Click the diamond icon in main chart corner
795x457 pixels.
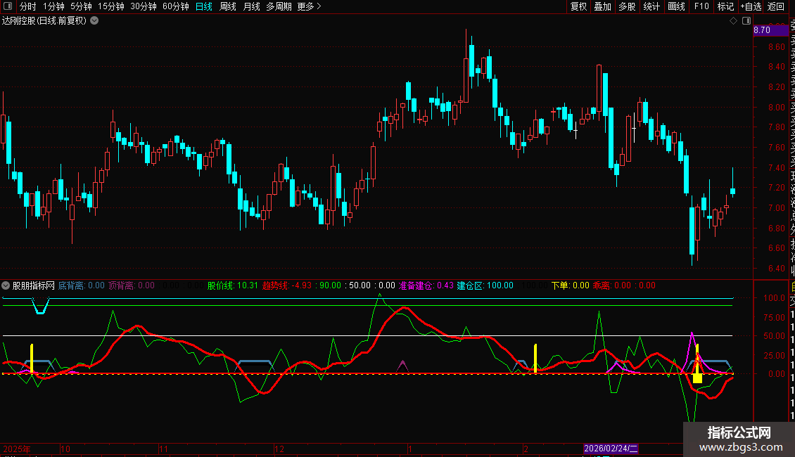coord(733,21)
